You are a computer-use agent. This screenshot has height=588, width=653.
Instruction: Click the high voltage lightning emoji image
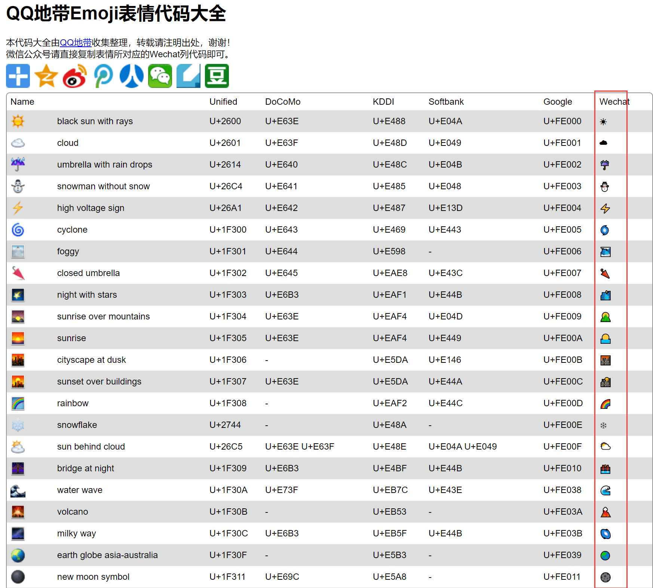tap(18, 208)
